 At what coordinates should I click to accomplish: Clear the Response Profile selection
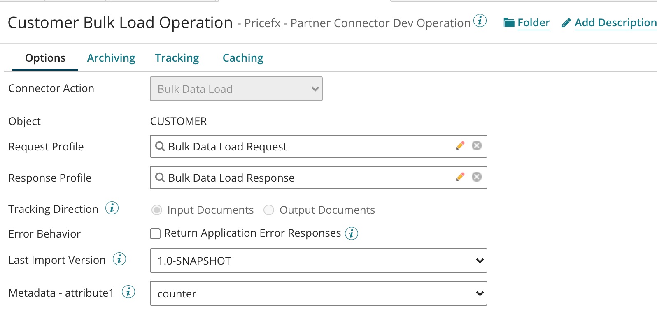(x=477, y=177)
